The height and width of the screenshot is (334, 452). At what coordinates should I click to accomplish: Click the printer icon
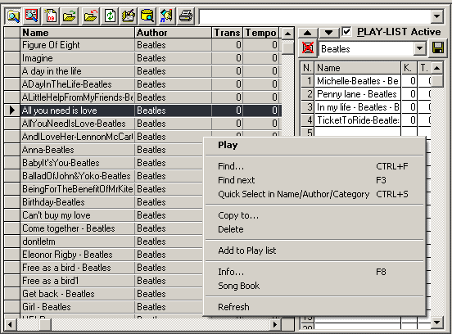[x=186, y=16]
